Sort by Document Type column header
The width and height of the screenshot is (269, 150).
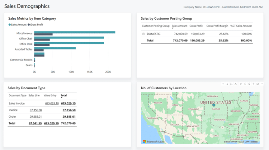click(17, 95)
